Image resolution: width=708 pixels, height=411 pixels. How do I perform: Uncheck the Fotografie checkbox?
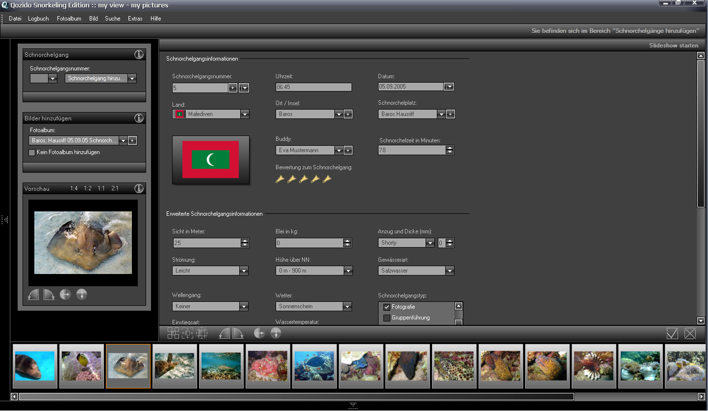pyautogui.click(x=387, y=307)
